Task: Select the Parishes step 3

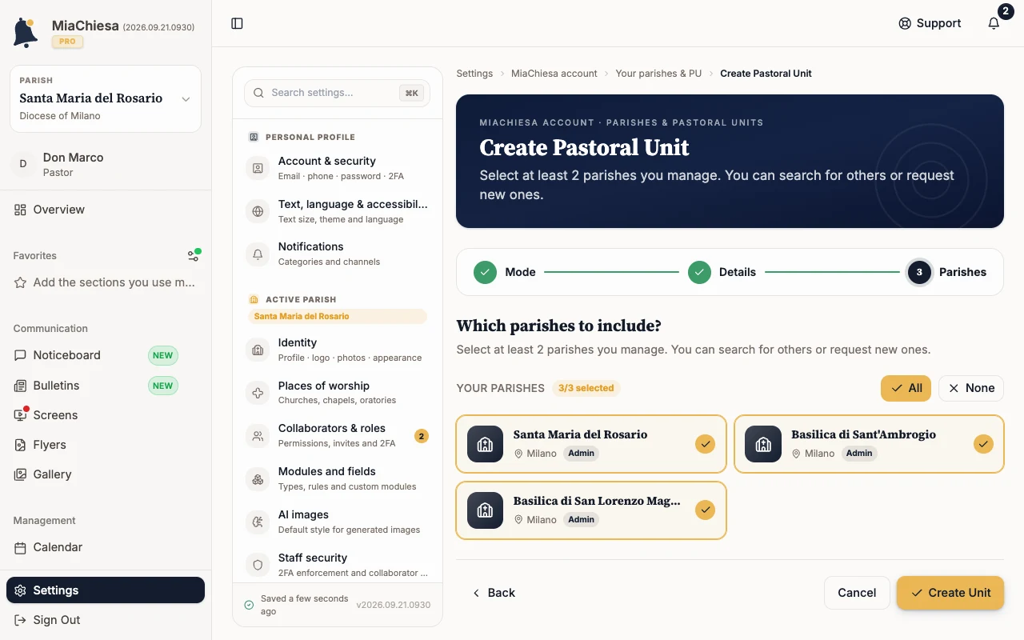Action: [947, 272]
